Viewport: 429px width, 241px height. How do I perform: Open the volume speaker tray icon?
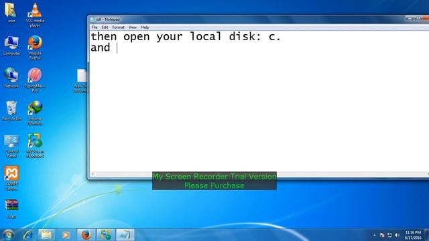397,235
